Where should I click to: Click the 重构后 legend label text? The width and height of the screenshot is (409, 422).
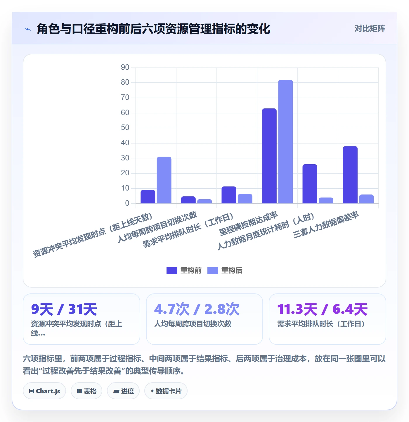pos(232,271)
